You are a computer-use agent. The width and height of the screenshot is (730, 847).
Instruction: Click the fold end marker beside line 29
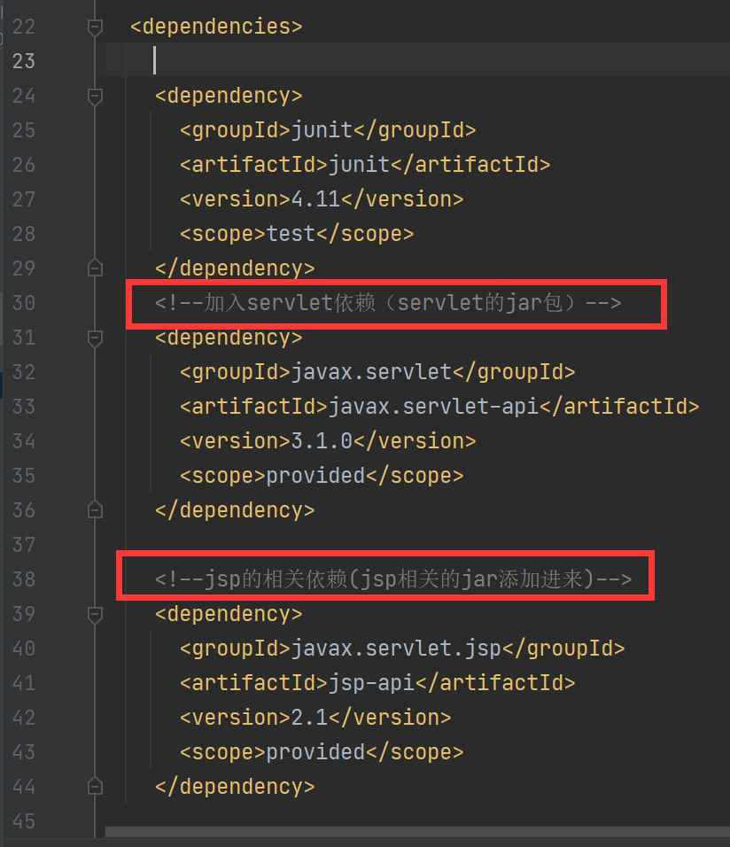95,268
